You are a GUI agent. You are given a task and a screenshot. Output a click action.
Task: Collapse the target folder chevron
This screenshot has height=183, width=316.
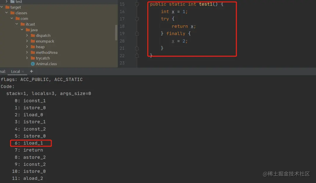point(2,7)
